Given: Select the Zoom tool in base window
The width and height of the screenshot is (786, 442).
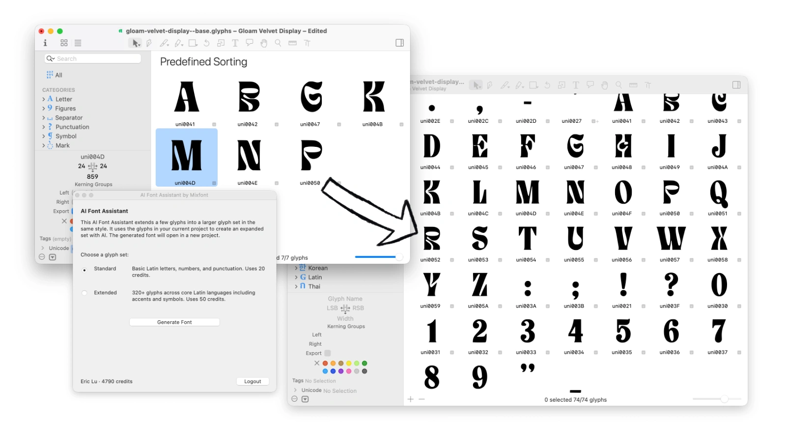Looking at the screenshot, I should tap(278, 43).
